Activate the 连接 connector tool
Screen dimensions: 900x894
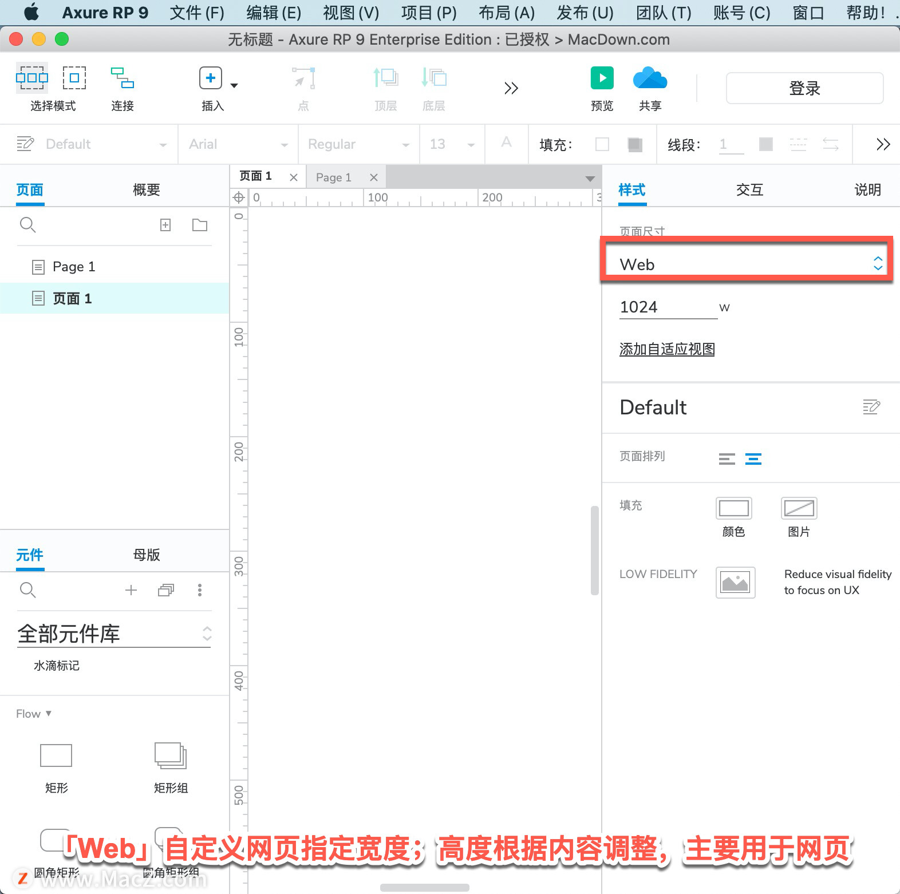[x=123, y=78]
